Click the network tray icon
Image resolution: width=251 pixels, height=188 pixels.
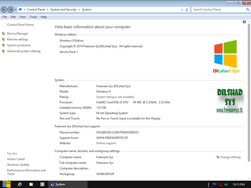tap(220, 185)
